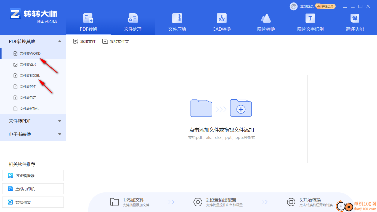Click the 开通会员 badge
The image size is (377, 212).
(326, 6)
